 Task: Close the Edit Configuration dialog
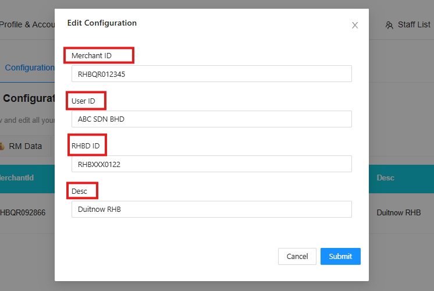pos(355,25)
